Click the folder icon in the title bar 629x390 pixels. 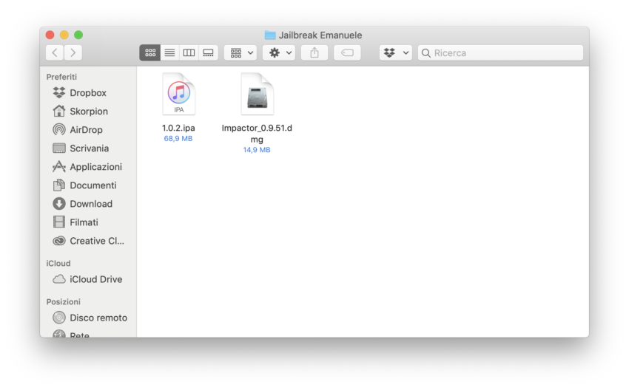coord(270,35)
